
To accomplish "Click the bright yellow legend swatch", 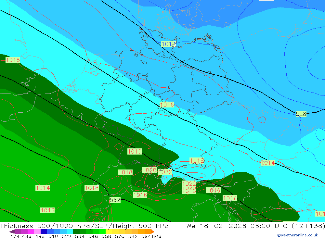I will [x=109, y=232].
